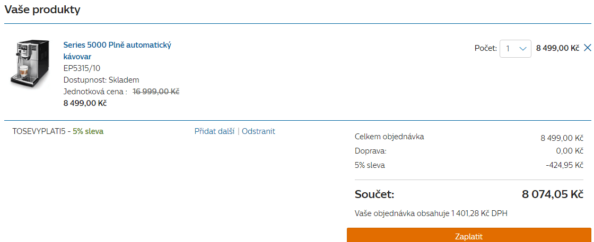Click the Součet total 8 074,05 Kč
Viewport: 594px width, 242px height.
pyautogui.click(x=552, y=194)
